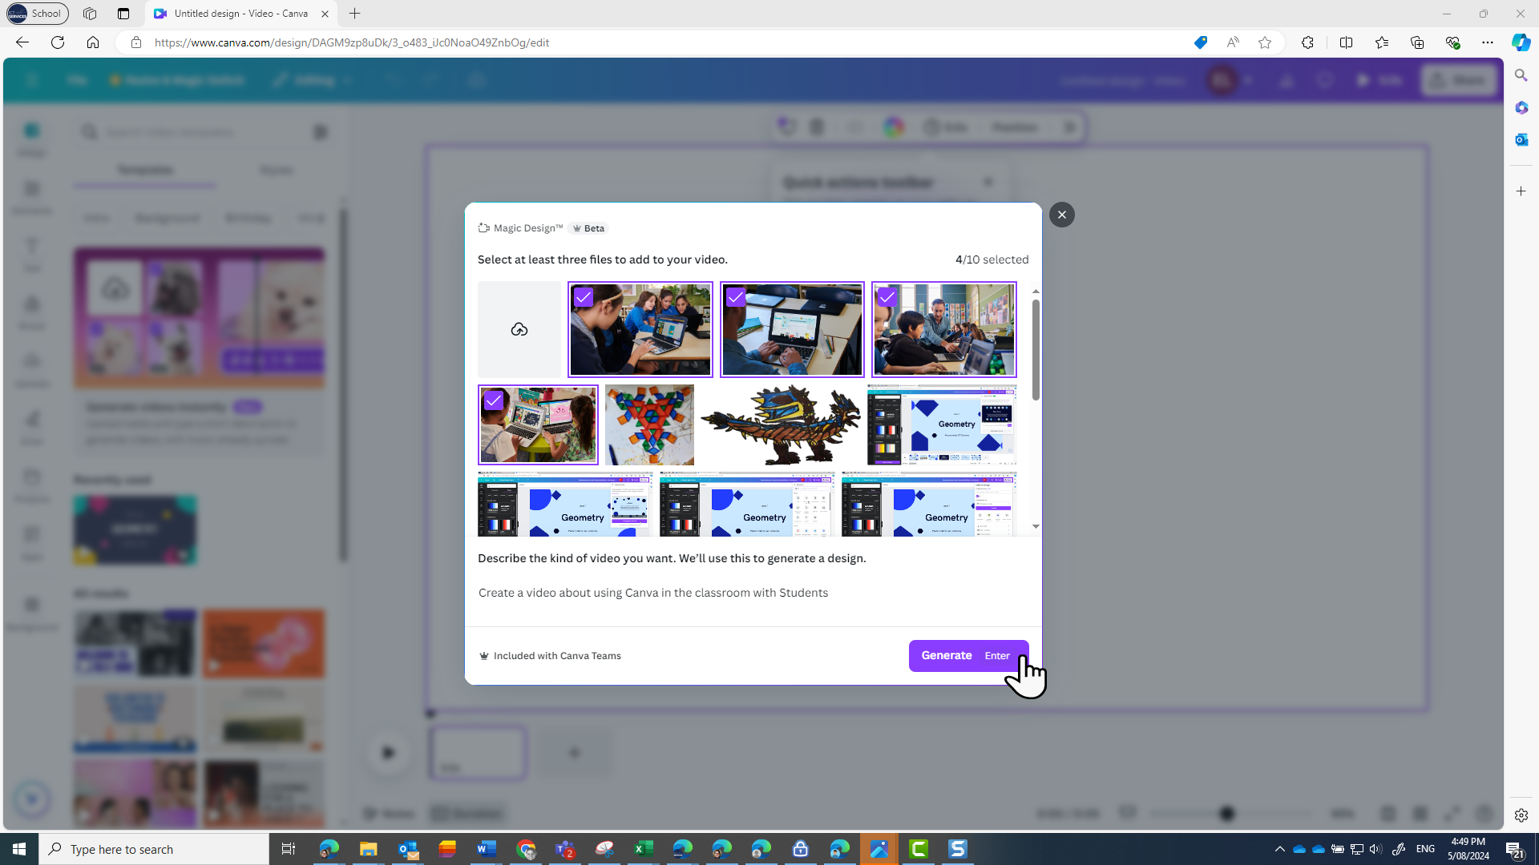1539x865 pixels.
Task: Open read aloud icon in address bar
Action: (1233, 42)
